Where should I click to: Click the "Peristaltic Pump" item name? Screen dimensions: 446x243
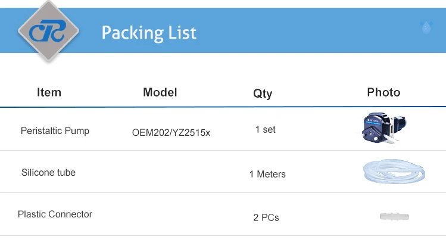55,130
